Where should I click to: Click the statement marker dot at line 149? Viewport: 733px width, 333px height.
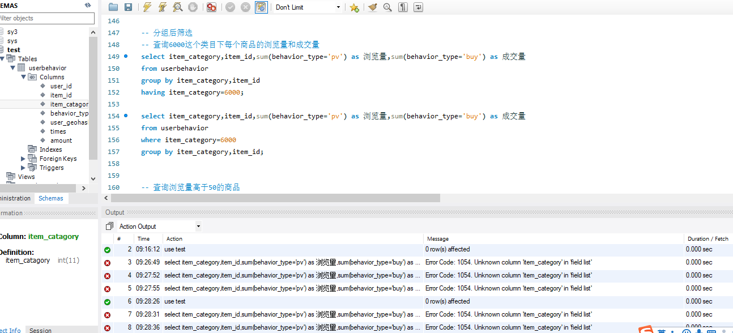click(126, 56)
